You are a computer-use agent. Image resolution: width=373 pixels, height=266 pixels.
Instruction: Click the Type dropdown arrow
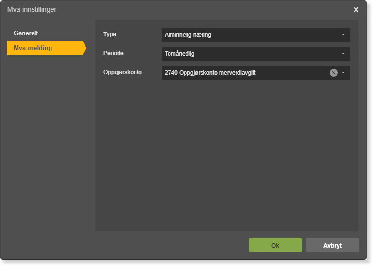tap(343, 34)
